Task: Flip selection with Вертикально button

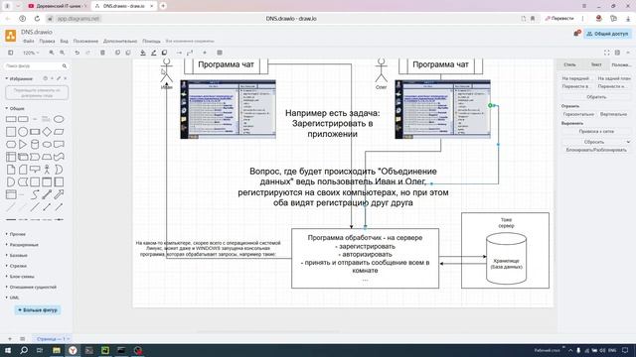Action: (x=614, y=114)
